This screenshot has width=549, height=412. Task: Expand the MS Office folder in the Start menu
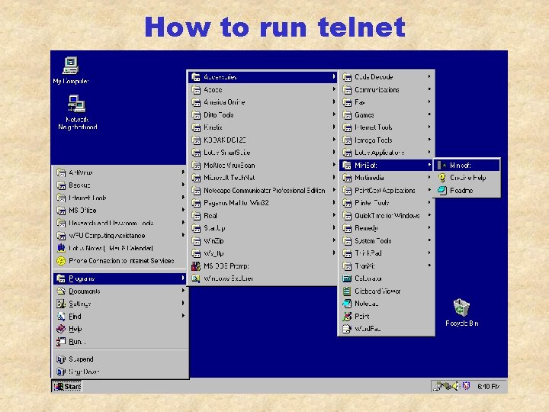tap(120, 211)
